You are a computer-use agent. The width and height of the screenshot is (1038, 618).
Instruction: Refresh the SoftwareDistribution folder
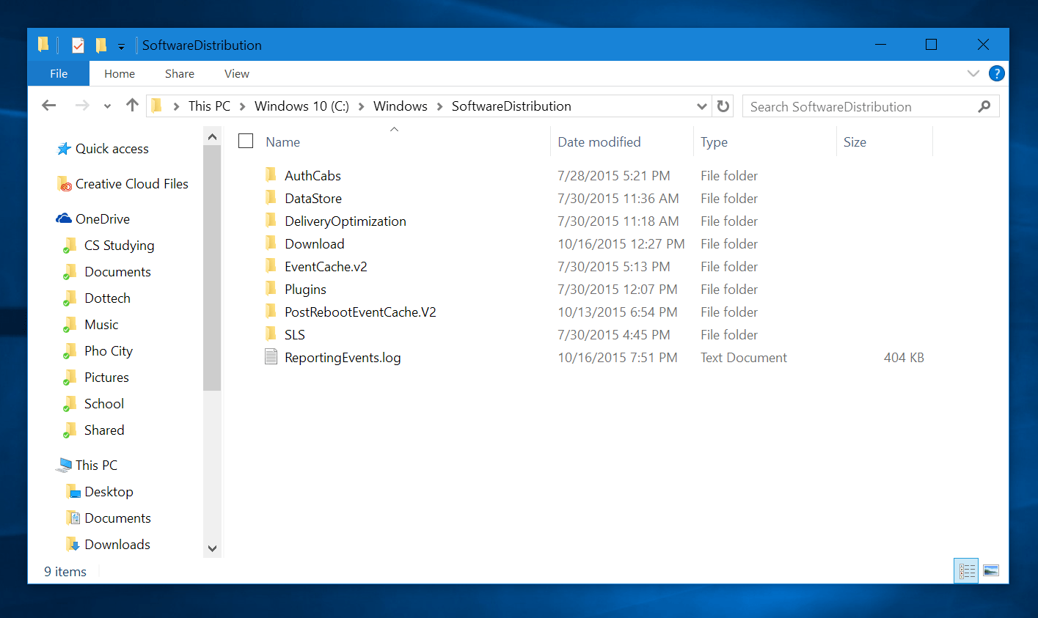(x=723, y=106)
